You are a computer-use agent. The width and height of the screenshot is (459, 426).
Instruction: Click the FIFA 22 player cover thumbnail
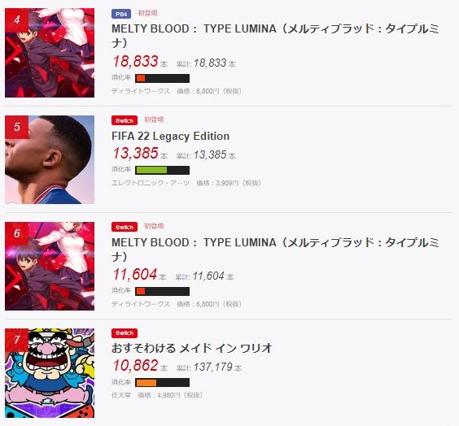50,159
